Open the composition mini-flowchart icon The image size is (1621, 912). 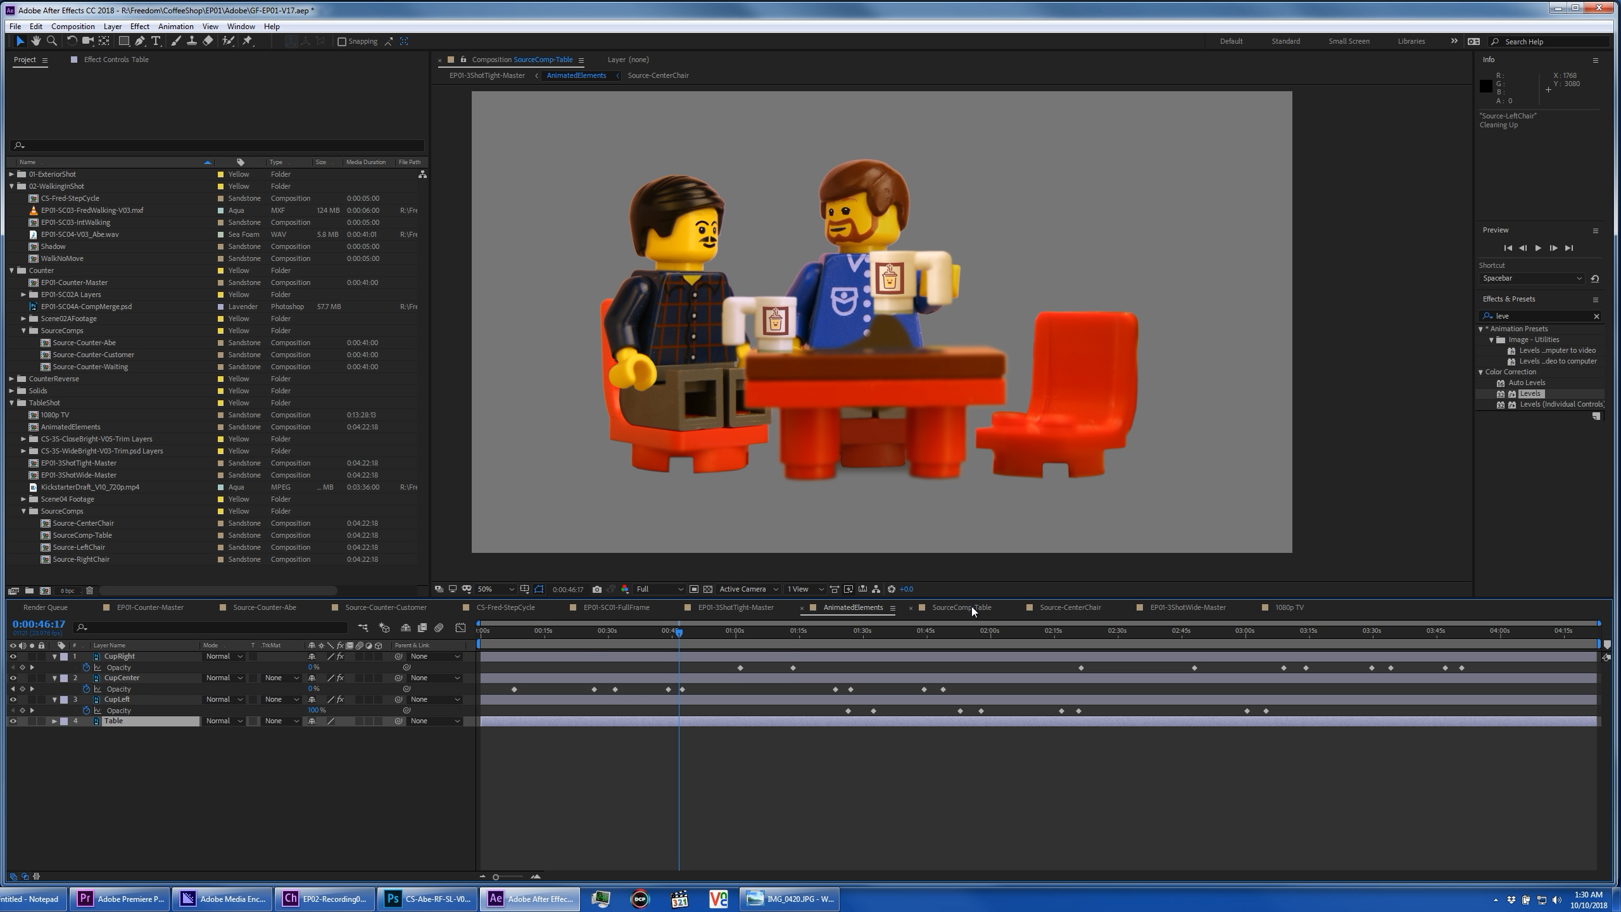coord(363,628)
